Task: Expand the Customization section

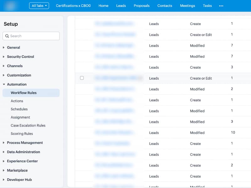Action: coord(19,75)
